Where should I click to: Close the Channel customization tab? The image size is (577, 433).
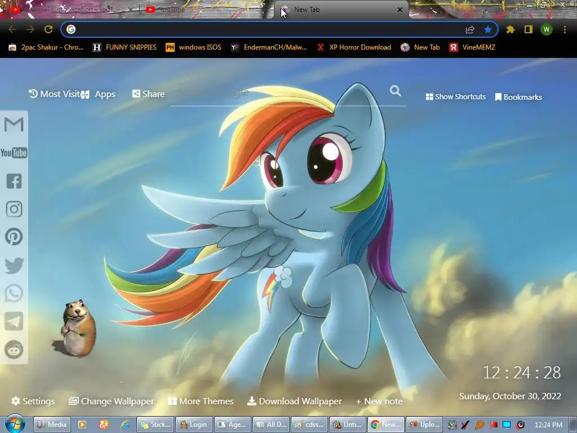(x=131, y=10)
